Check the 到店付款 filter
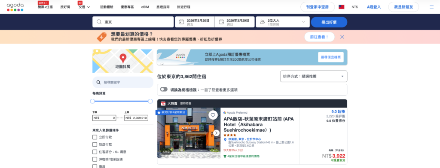 (95, 144)
